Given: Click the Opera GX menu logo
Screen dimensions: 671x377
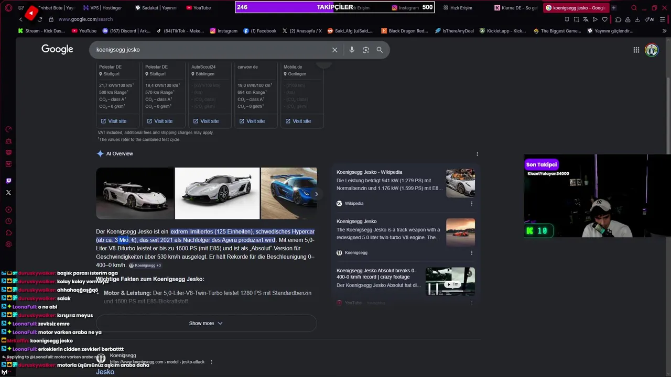Looking at the screenshot, I should [8, 8].
